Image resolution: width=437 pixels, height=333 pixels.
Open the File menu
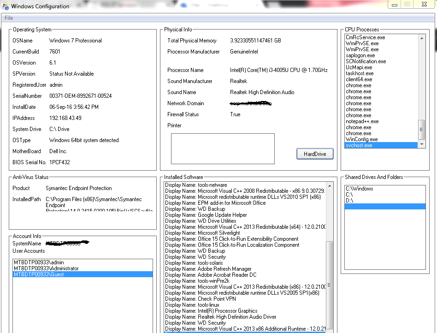coord(8,18)
